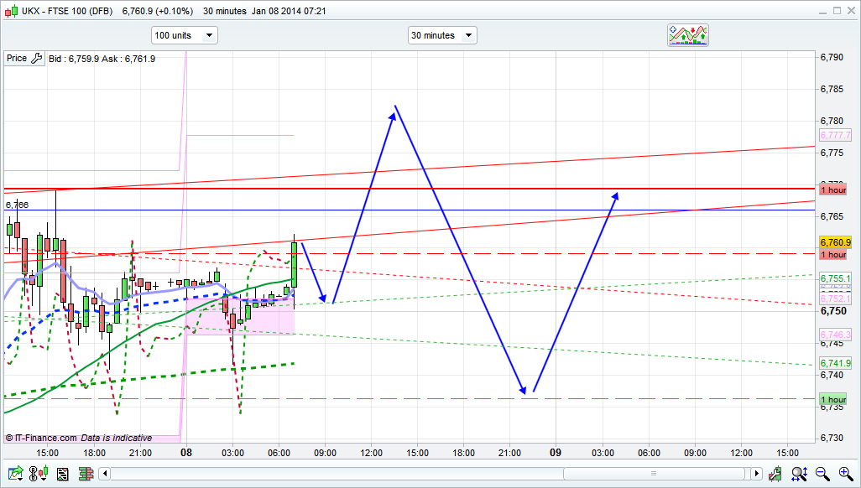Zoom out using the minus magnifier
The width and height of the screenshot is (861, 488).
tap(823, 475)
